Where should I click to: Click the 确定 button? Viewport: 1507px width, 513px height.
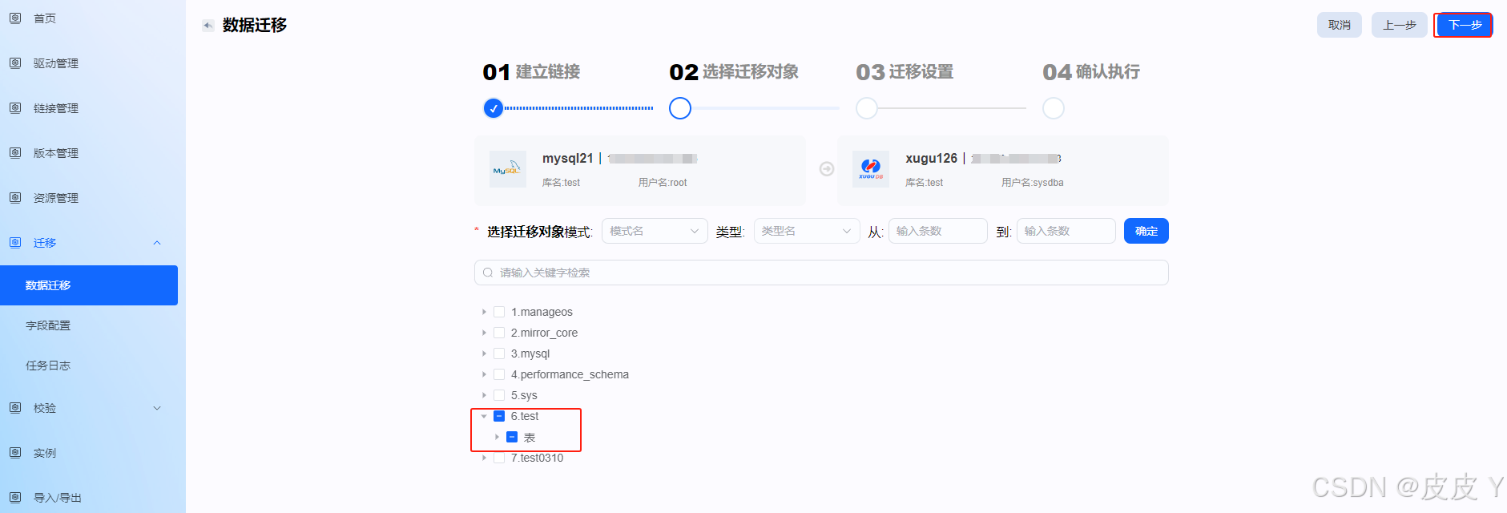(1146, 231)
